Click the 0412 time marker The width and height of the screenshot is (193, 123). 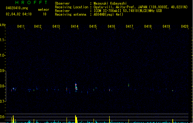(x=38, y=26)
